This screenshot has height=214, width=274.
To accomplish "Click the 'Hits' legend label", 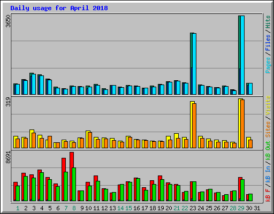I will (x=268, y=22).
